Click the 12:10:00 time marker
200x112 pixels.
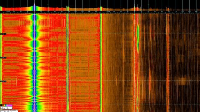3,34
